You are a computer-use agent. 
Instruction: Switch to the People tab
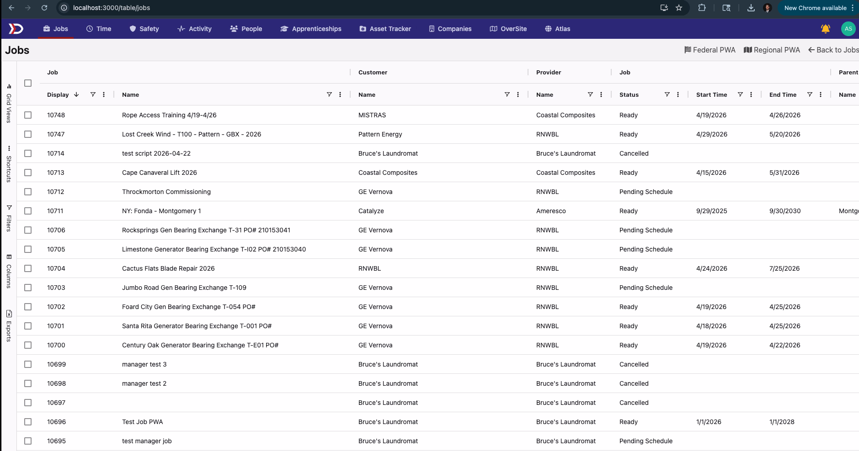[246, 29]
